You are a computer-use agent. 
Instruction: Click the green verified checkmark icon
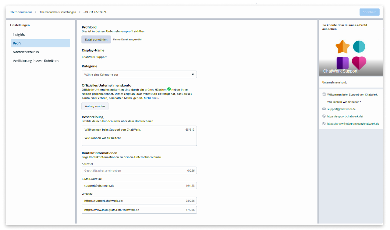click(169, 89)
